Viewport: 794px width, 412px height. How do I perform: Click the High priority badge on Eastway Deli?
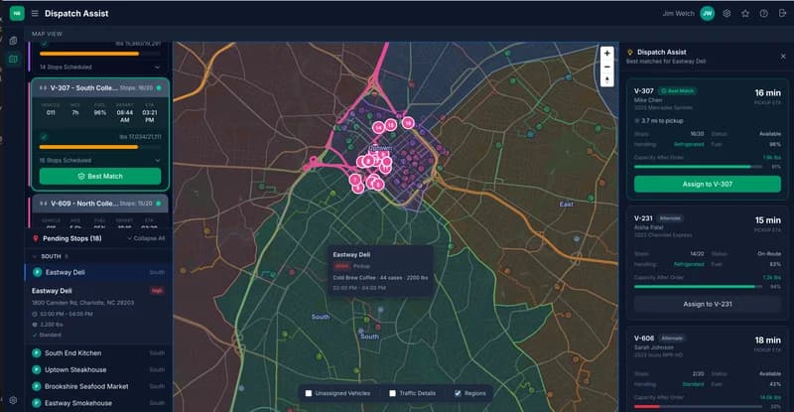tap(157, 291)
